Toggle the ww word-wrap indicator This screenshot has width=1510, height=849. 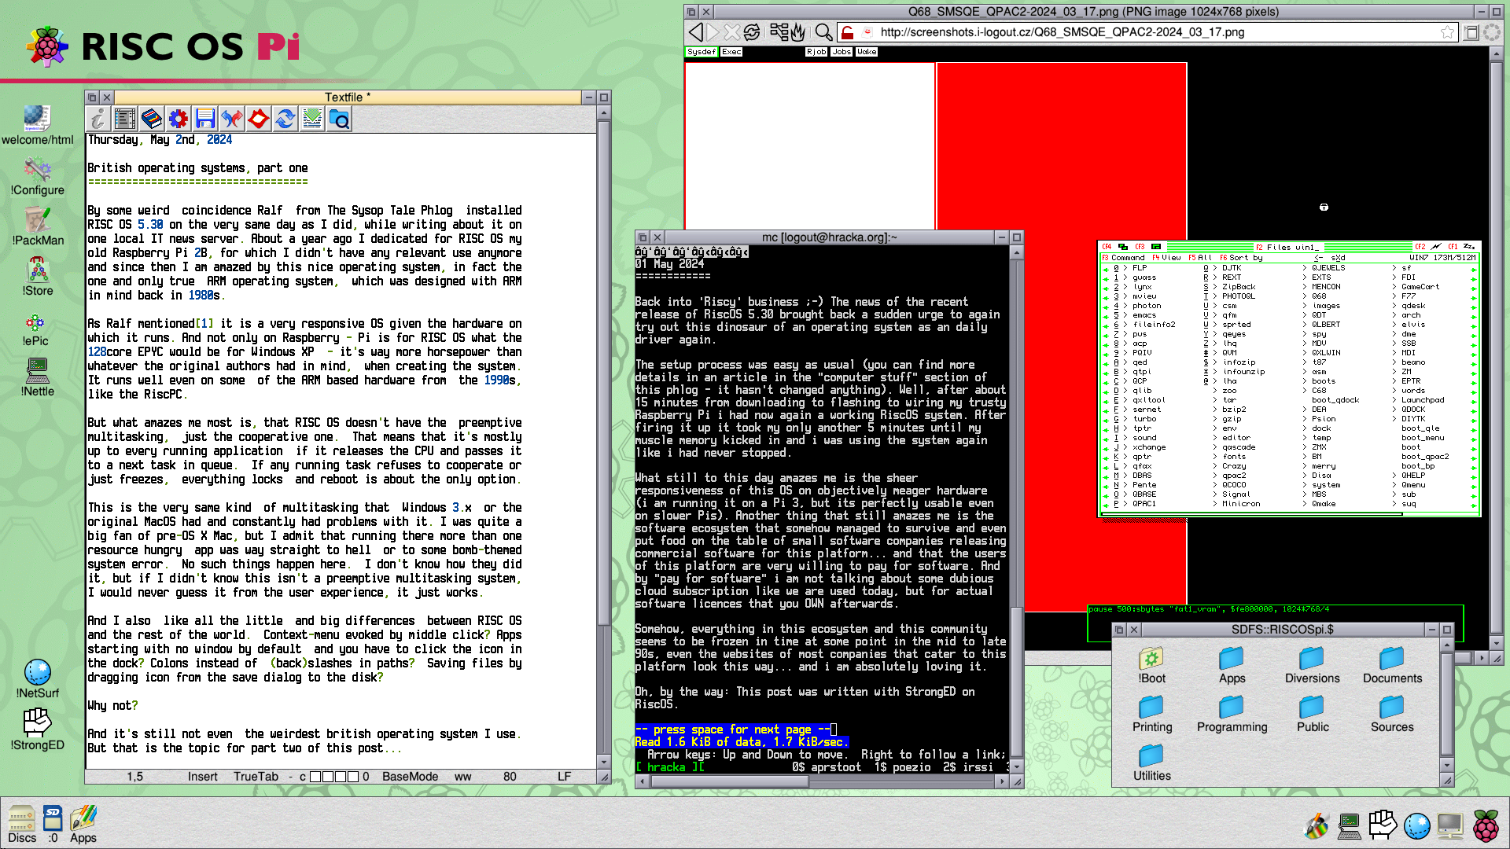(462, 777)
